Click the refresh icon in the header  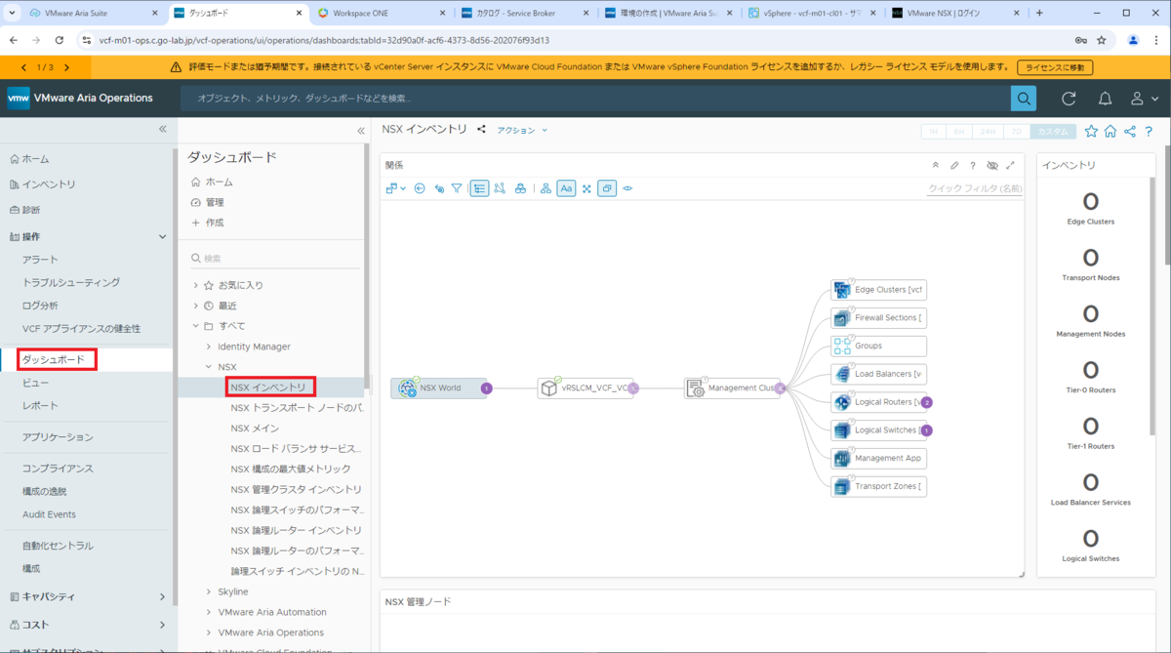[x=1069, y=99]
